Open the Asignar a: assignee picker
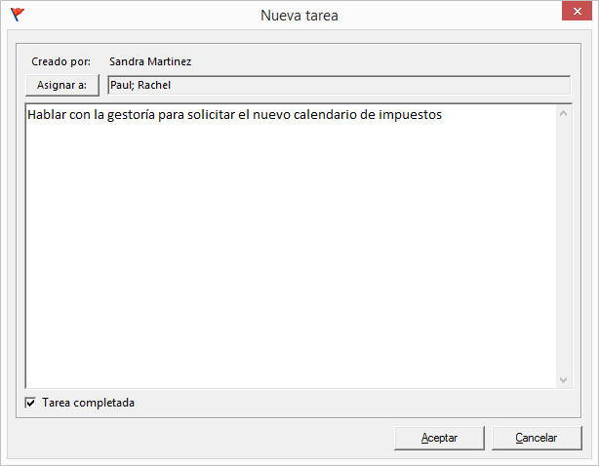Image resolution: width=599 pixels, height=466 pixels. 62,85
